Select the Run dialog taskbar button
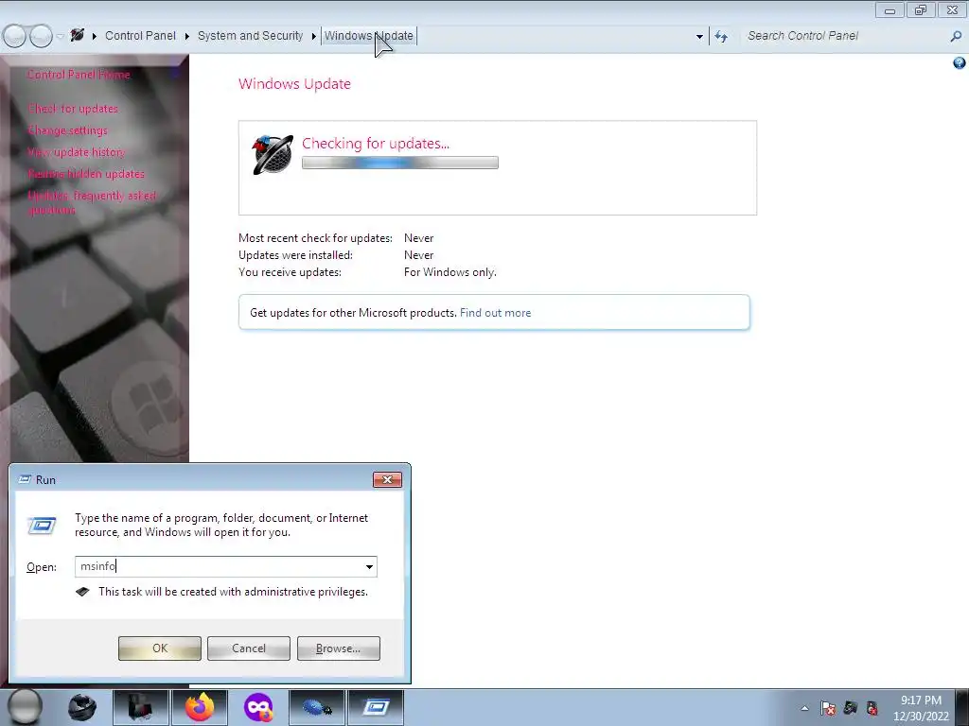The height and width of the screenshot is (726, 969). click(376, 707)
